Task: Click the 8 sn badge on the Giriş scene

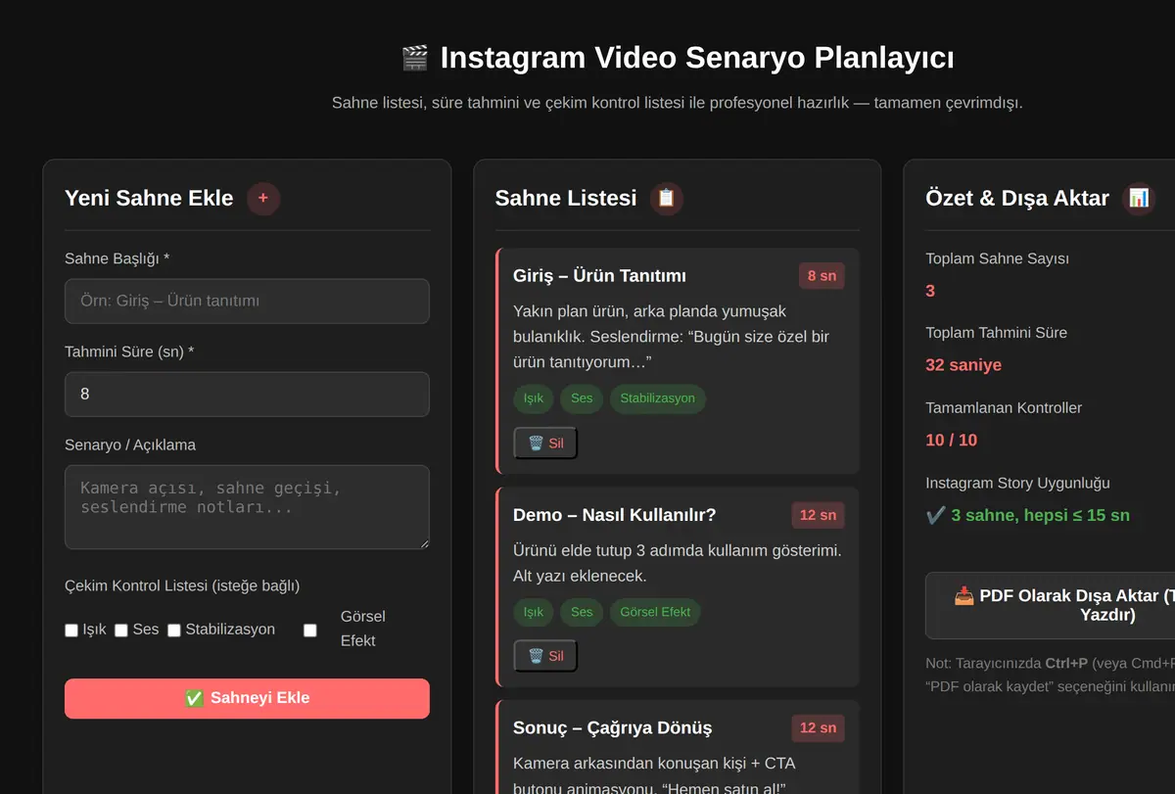Action: (822, 276)
